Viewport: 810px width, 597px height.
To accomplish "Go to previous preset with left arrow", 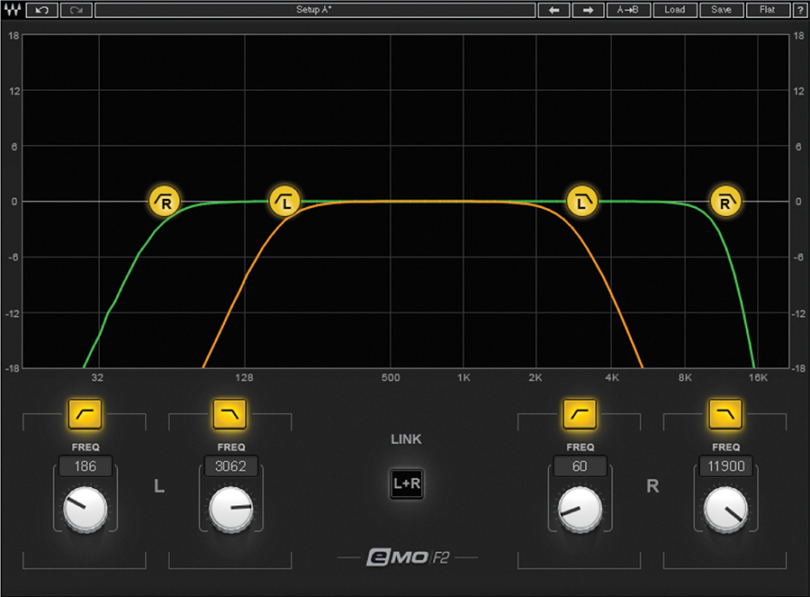I will (x=554, y=10).
